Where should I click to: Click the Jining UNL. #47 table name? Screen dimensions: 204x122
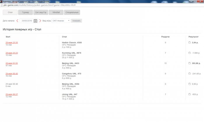pyautogui.click(x=70, y=94)
